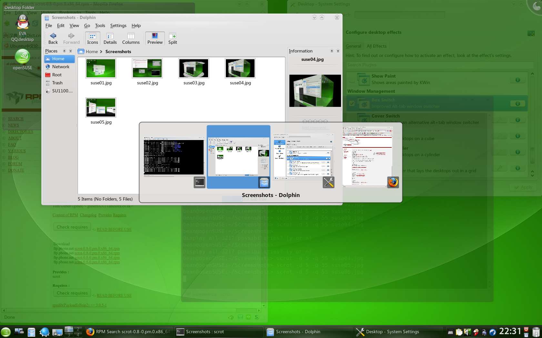542x338 pixels.
Task: Switch to the All Effects tab
Action: click(376, 46)
